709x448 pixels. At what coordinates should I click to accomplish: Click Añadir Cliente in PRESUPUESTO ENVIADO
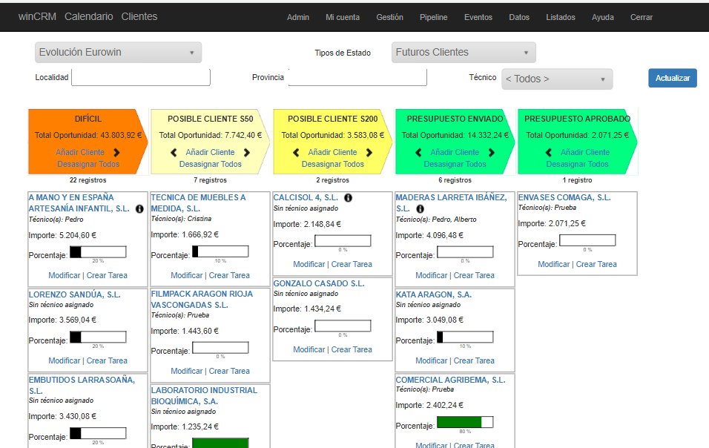[455, 152]
